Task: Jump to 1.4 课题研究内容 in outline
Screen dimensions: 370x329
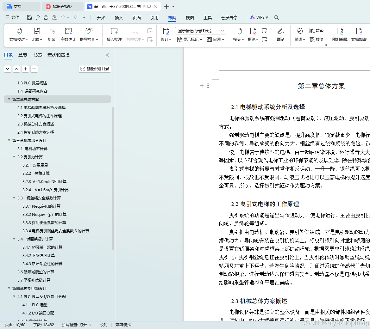Action: [x=32, y=91]
